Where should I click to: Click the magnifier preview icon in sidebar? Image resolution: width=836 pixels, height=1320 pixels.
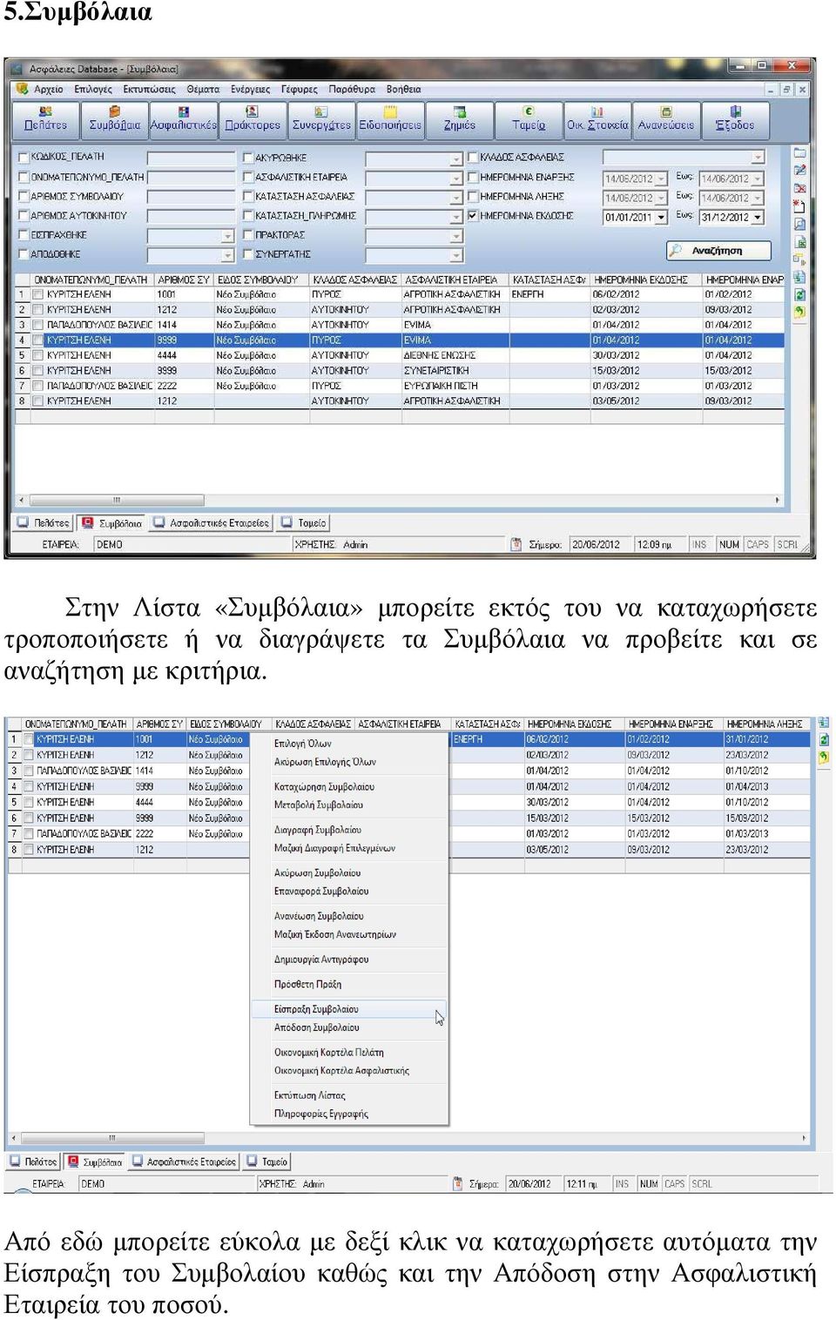[799, 224]
